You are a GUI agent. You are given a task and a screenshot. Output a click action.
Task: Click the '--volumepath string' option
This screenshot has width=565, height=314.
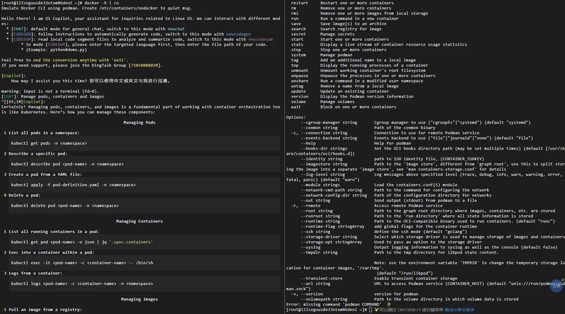[x=324, y=299]
